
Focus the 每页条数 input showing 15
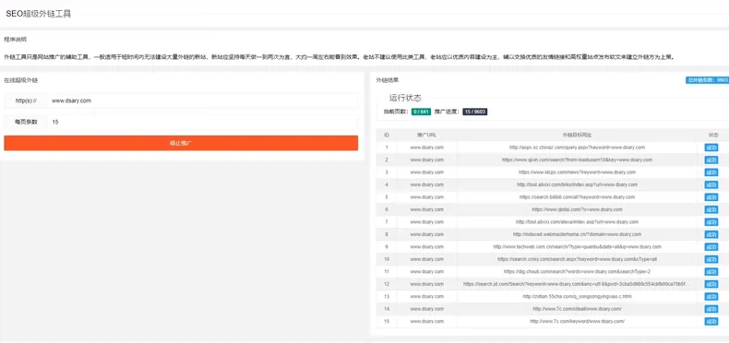[x=203, y=122]
